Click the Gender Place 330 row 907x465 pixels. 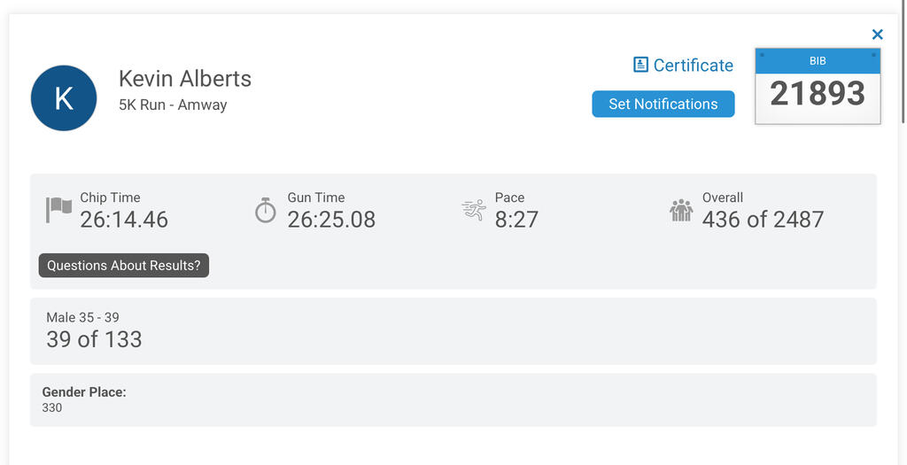coord(453,400)
